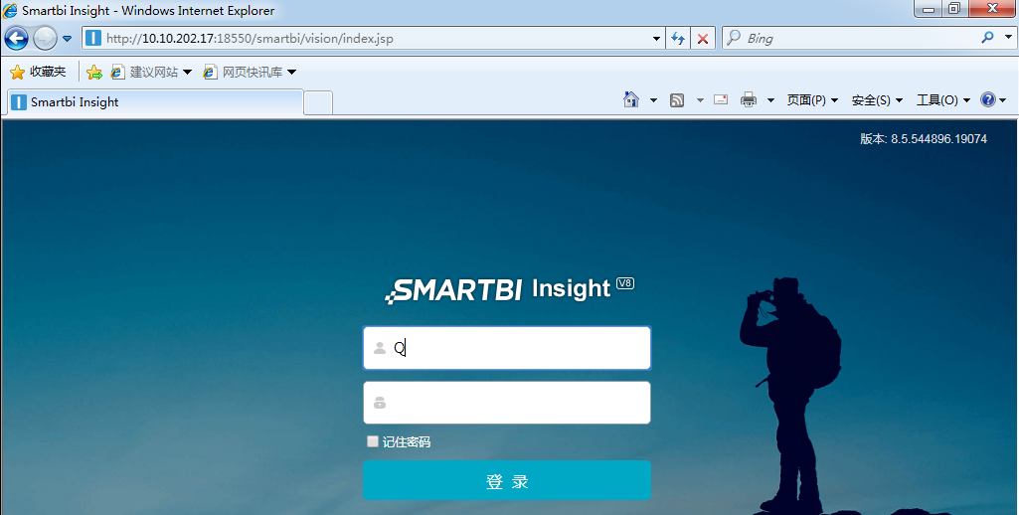Stop loading with the red X icon
1019x515 pixels.
tap(703, 39)
